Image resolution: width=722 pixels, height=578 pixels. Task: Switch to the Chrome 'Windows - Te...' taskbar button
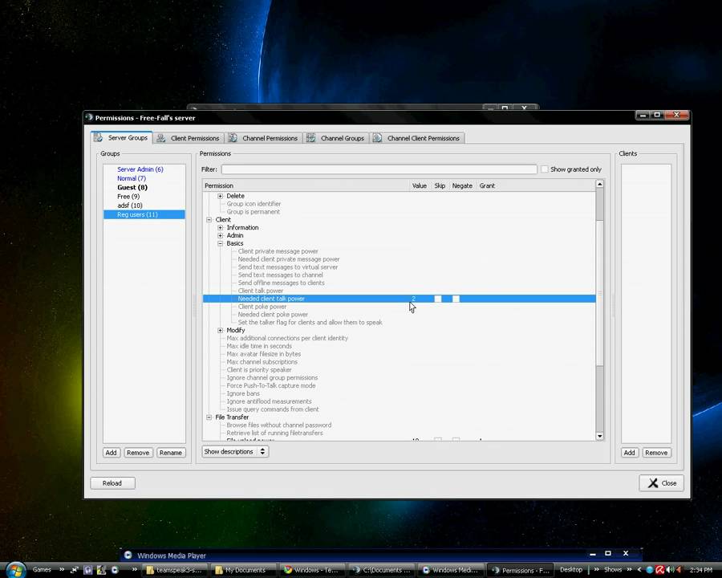click(312, 570)
